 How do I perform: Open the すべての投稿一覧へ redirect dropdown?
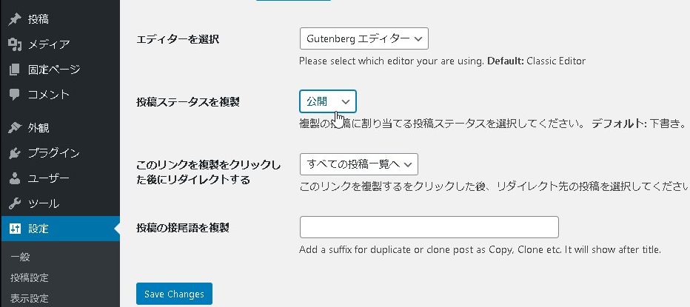(x=359, y=163)
